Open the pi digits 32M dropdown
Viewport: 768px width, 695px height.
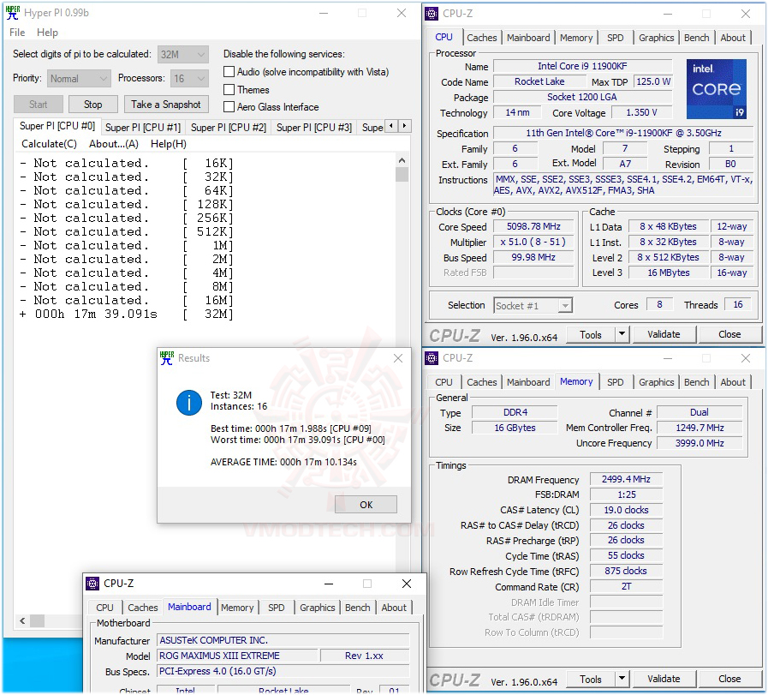183,54
